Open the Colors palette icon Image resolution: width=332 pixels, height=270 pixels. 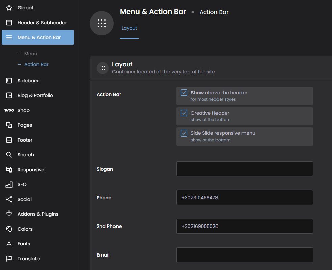9,229
